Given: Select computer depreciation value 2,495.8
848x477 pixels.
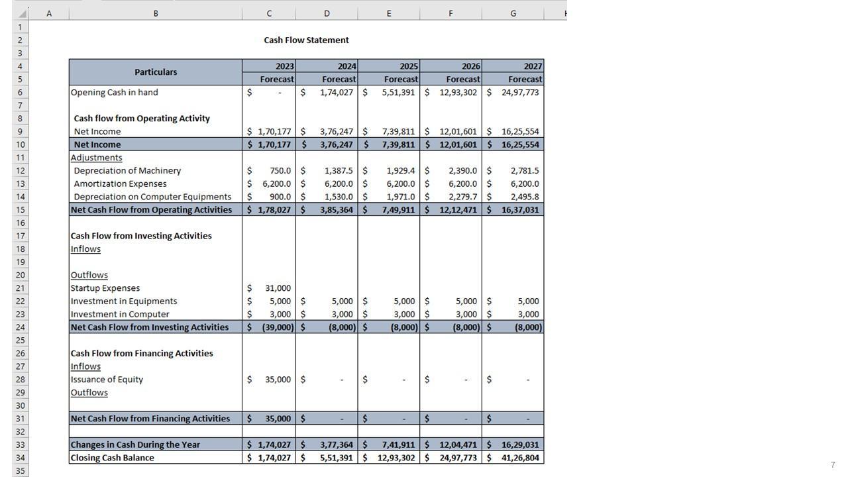Looking at the screenshot, I should click(x=513, y=197).
